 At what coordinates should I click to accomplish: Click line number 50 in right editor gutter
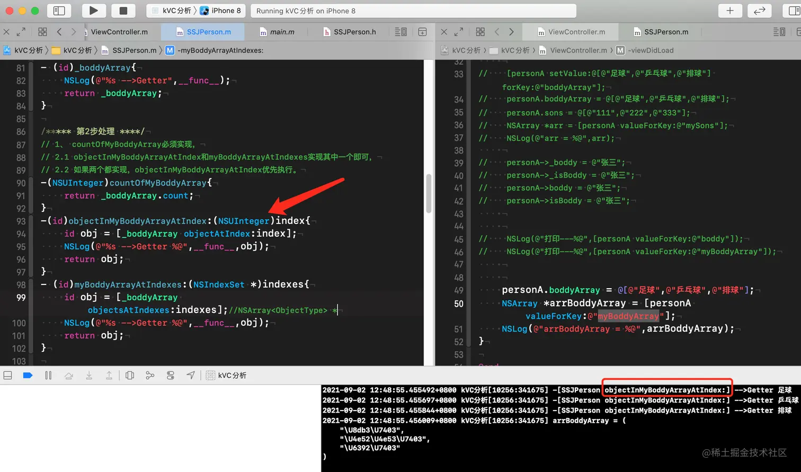pyautogui.click(x=459, y=304)
